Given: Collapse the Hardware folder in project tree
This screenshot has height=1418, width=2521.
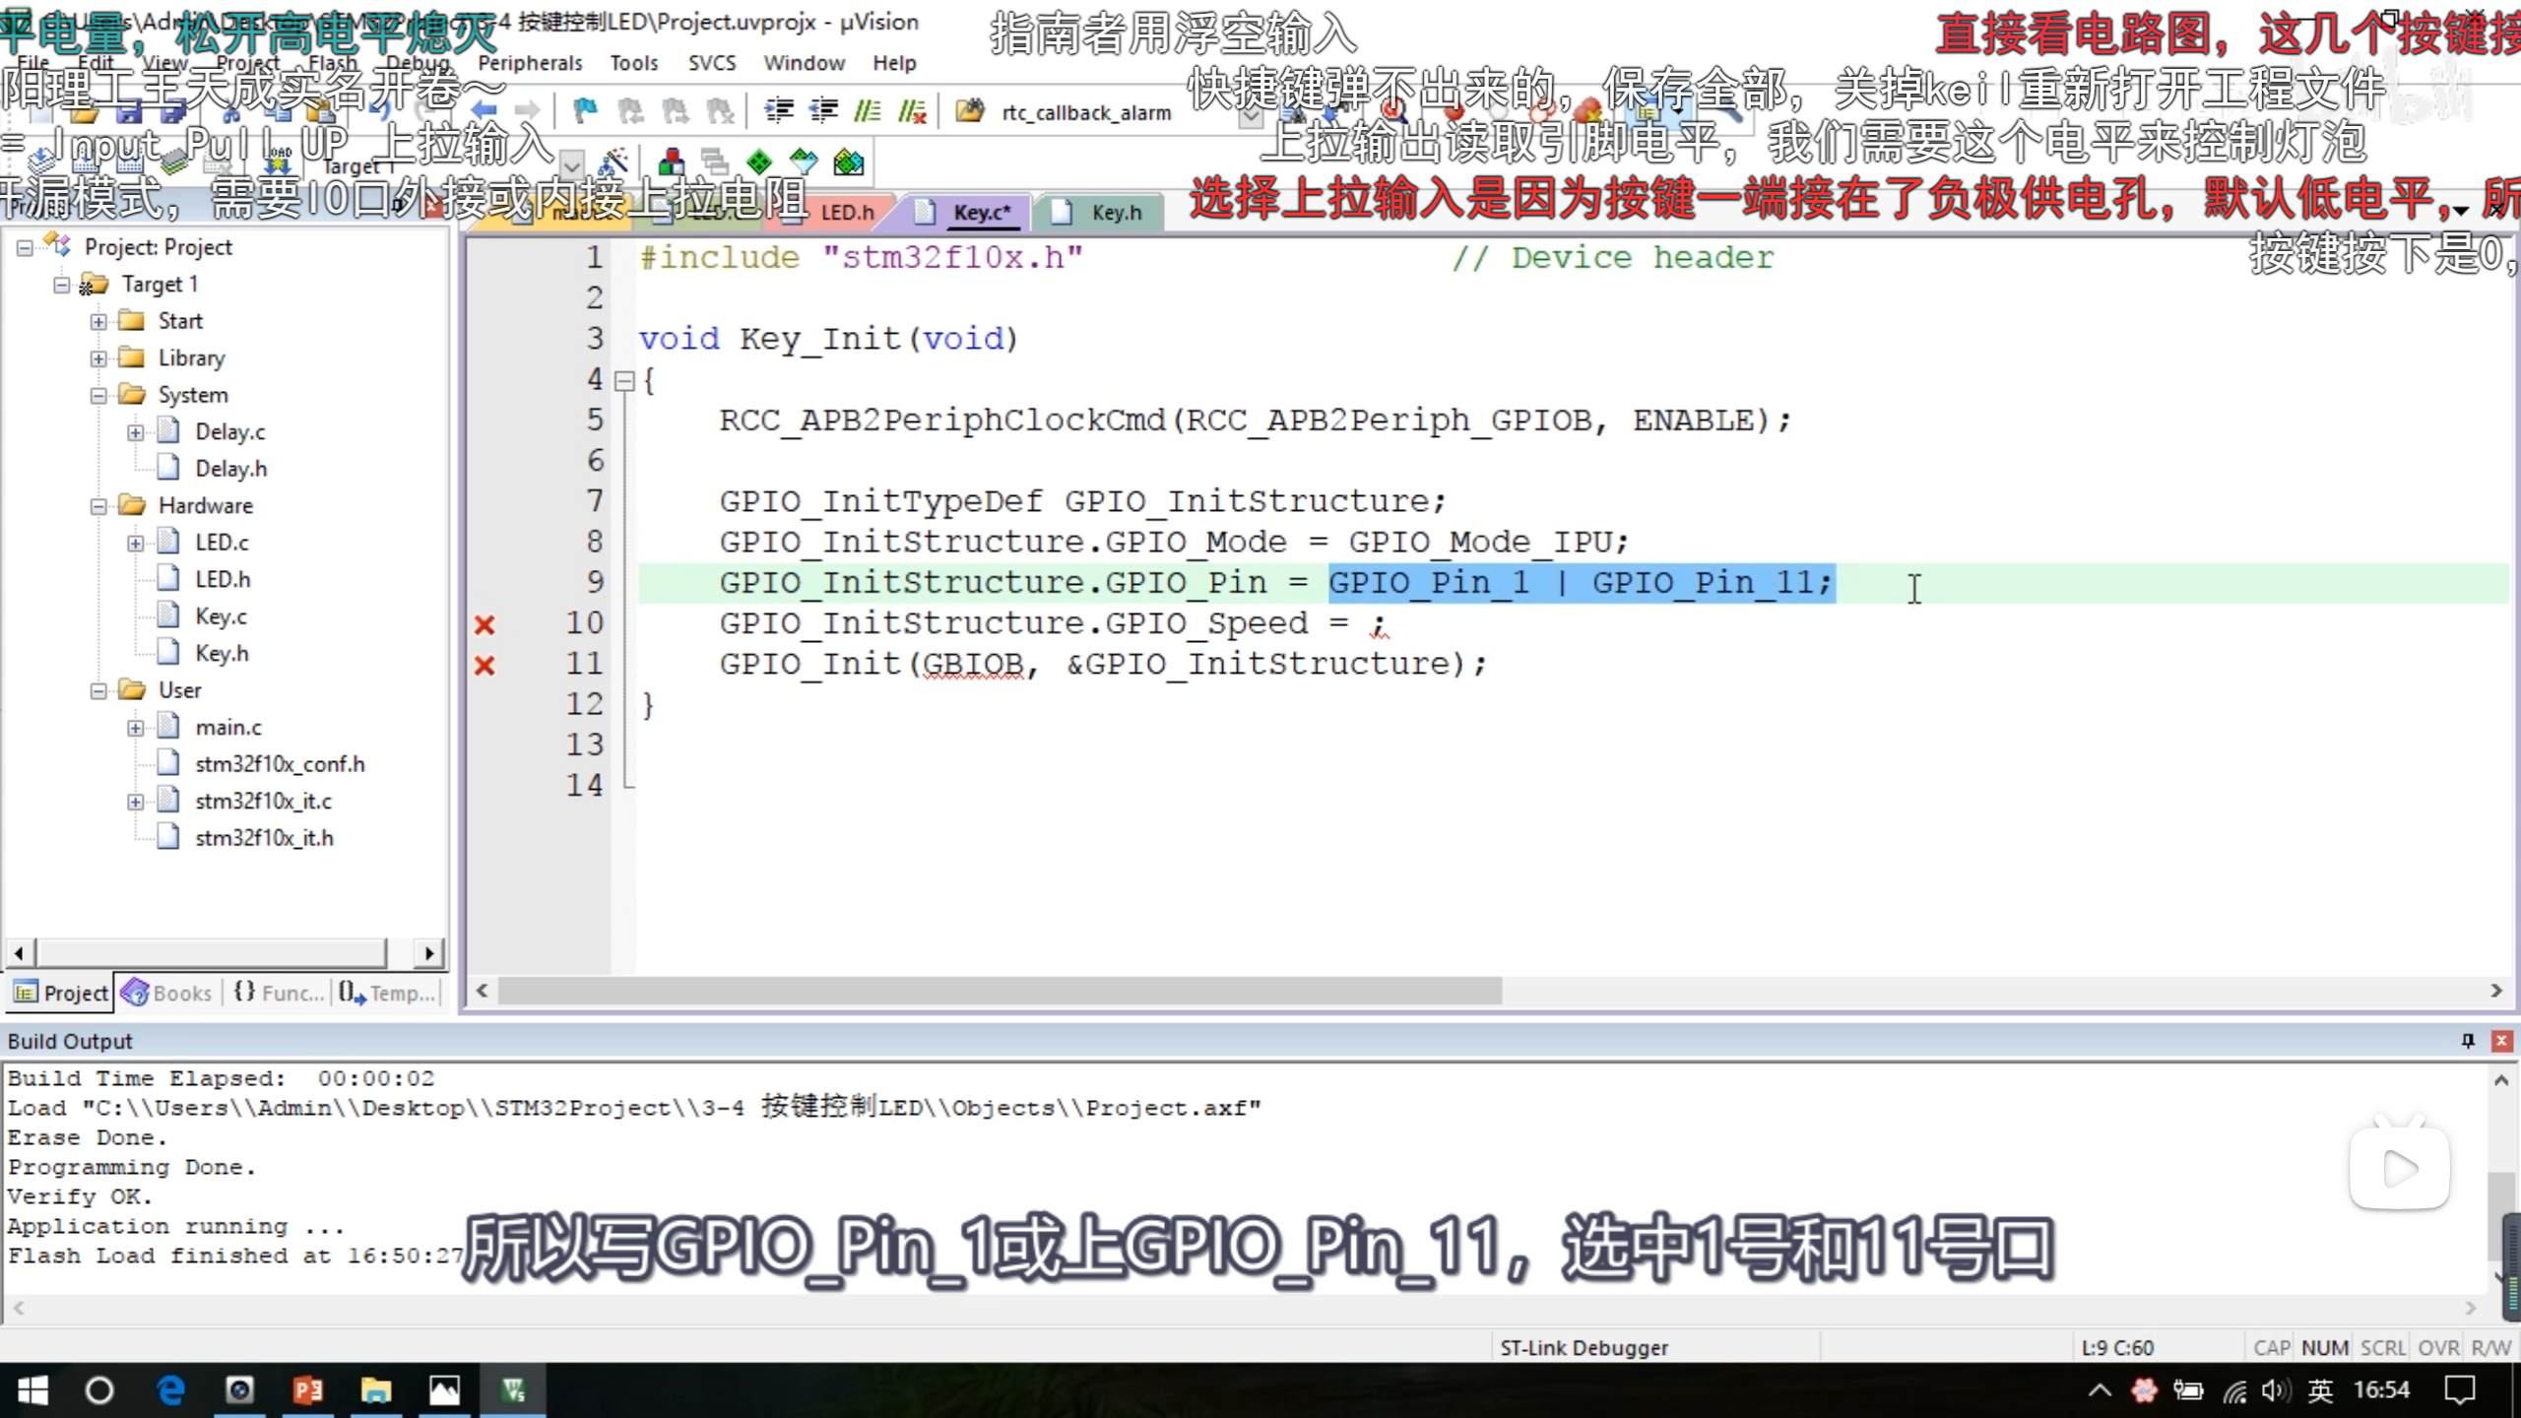Looking at the screenshot, I should click(98, 506).
